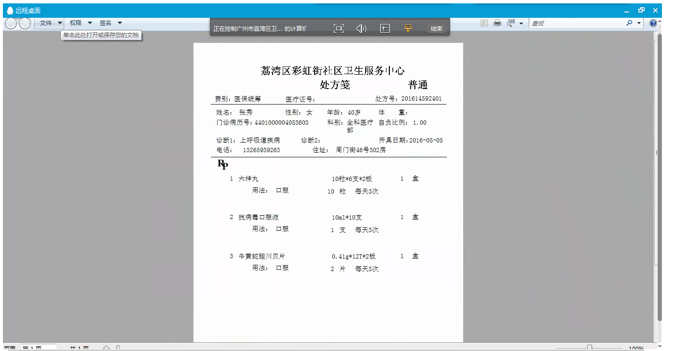Viewport: 674px width, 351px height.
Task: Click the forward navigation round button
Action: click(x=25, y=23)
